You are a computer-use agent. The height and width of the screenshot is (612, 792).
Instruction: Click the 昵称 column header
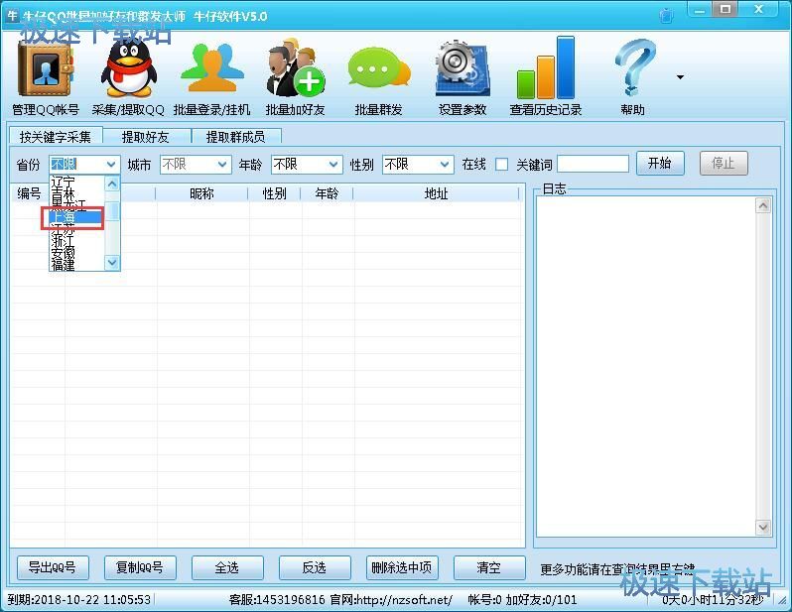pyautogui.click(x=201, y=193)
